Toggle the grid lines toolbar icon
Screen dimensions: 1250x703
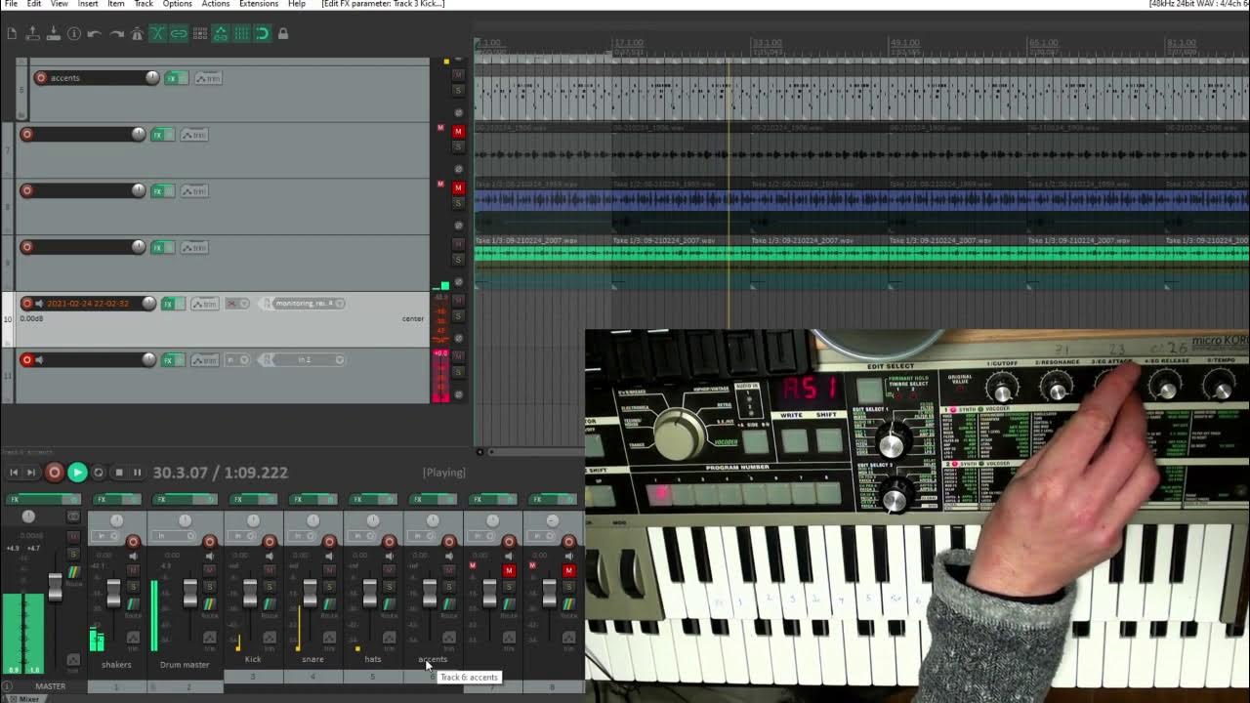[241, 33]
